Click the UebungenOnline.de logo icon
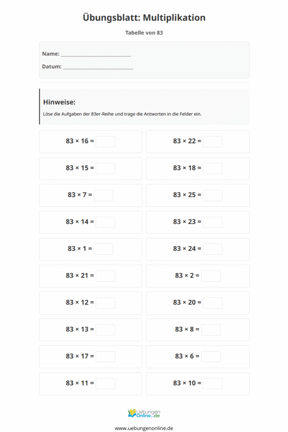The width and height of the screenshot is (288, 432). click(x=132, y=413)
